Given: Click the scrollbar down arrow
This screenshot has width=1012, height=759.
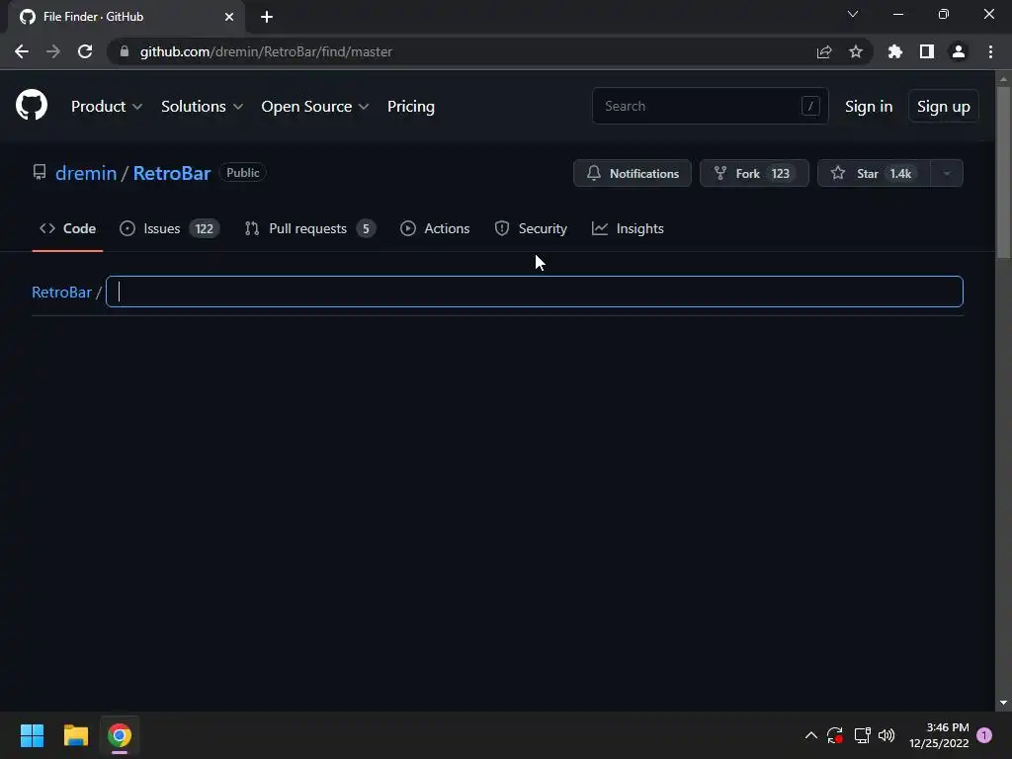Looking at the screenshot, I should click(1002, 703).
